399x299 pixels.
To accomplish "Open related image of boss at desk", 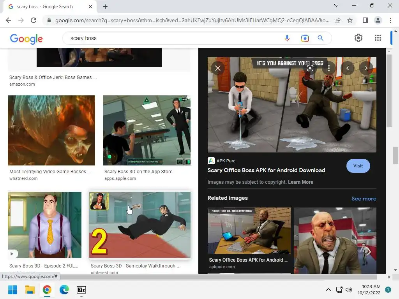I will 249,230.
